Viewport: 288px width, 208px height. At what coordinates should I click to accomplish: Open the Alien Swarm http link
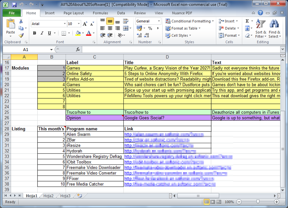(164, 135)
